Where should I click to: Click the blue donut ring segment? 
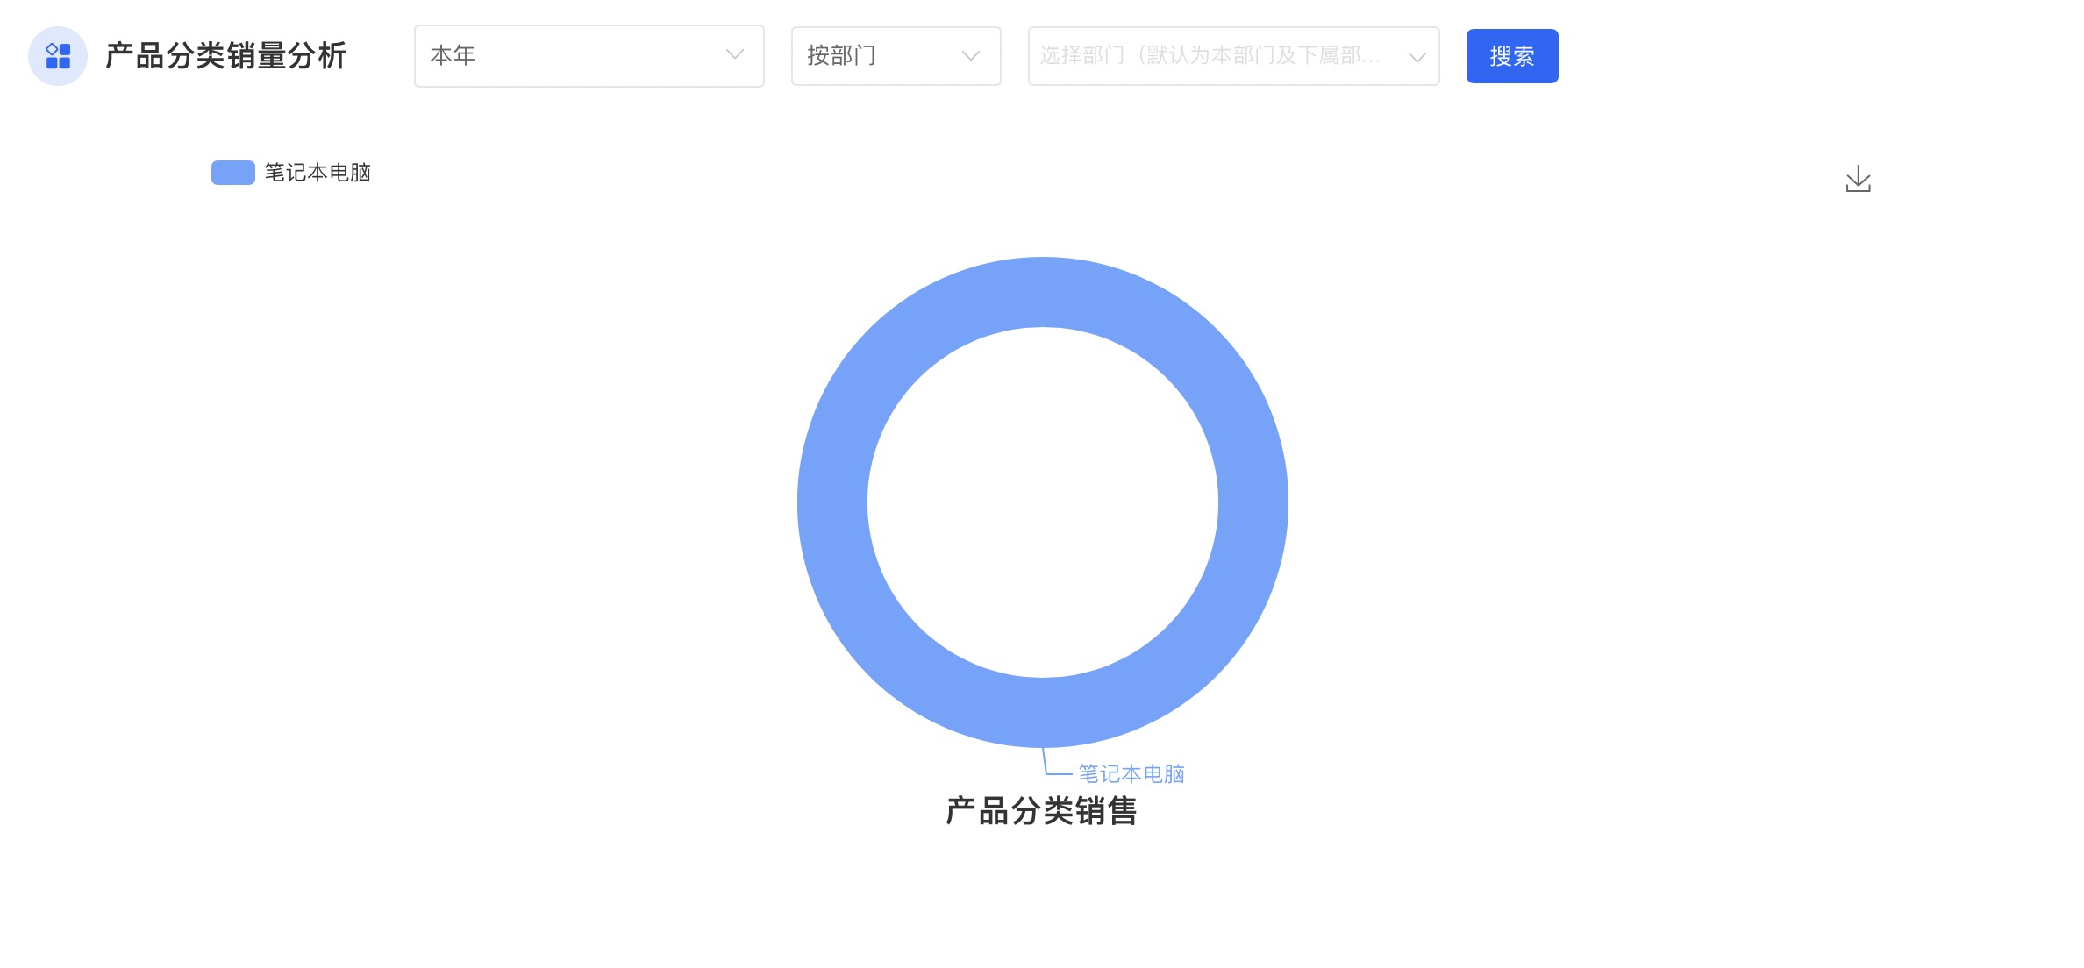click(832, 502)
